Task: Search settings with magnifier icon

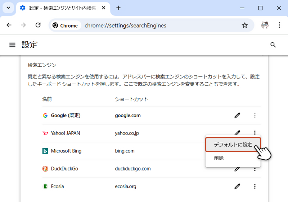Action: click(273, 45)
